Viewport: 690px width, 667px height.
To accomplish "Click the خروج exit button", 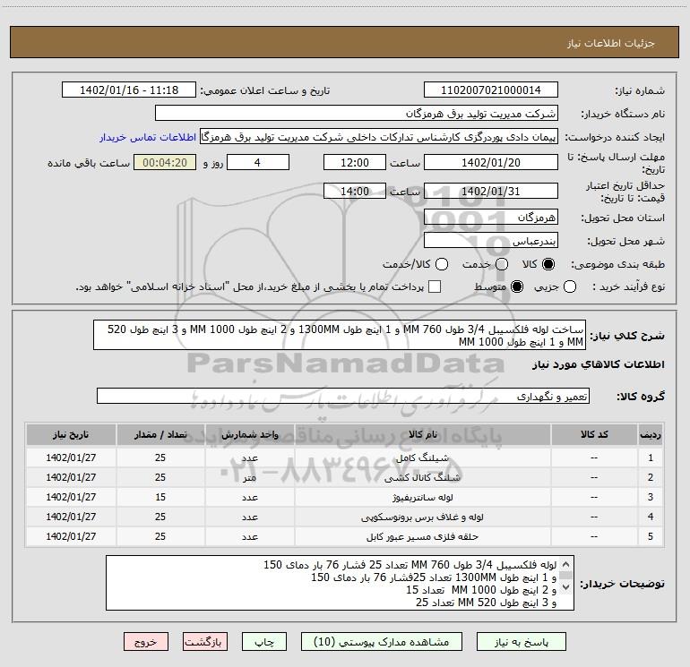I will coord(146,642).
